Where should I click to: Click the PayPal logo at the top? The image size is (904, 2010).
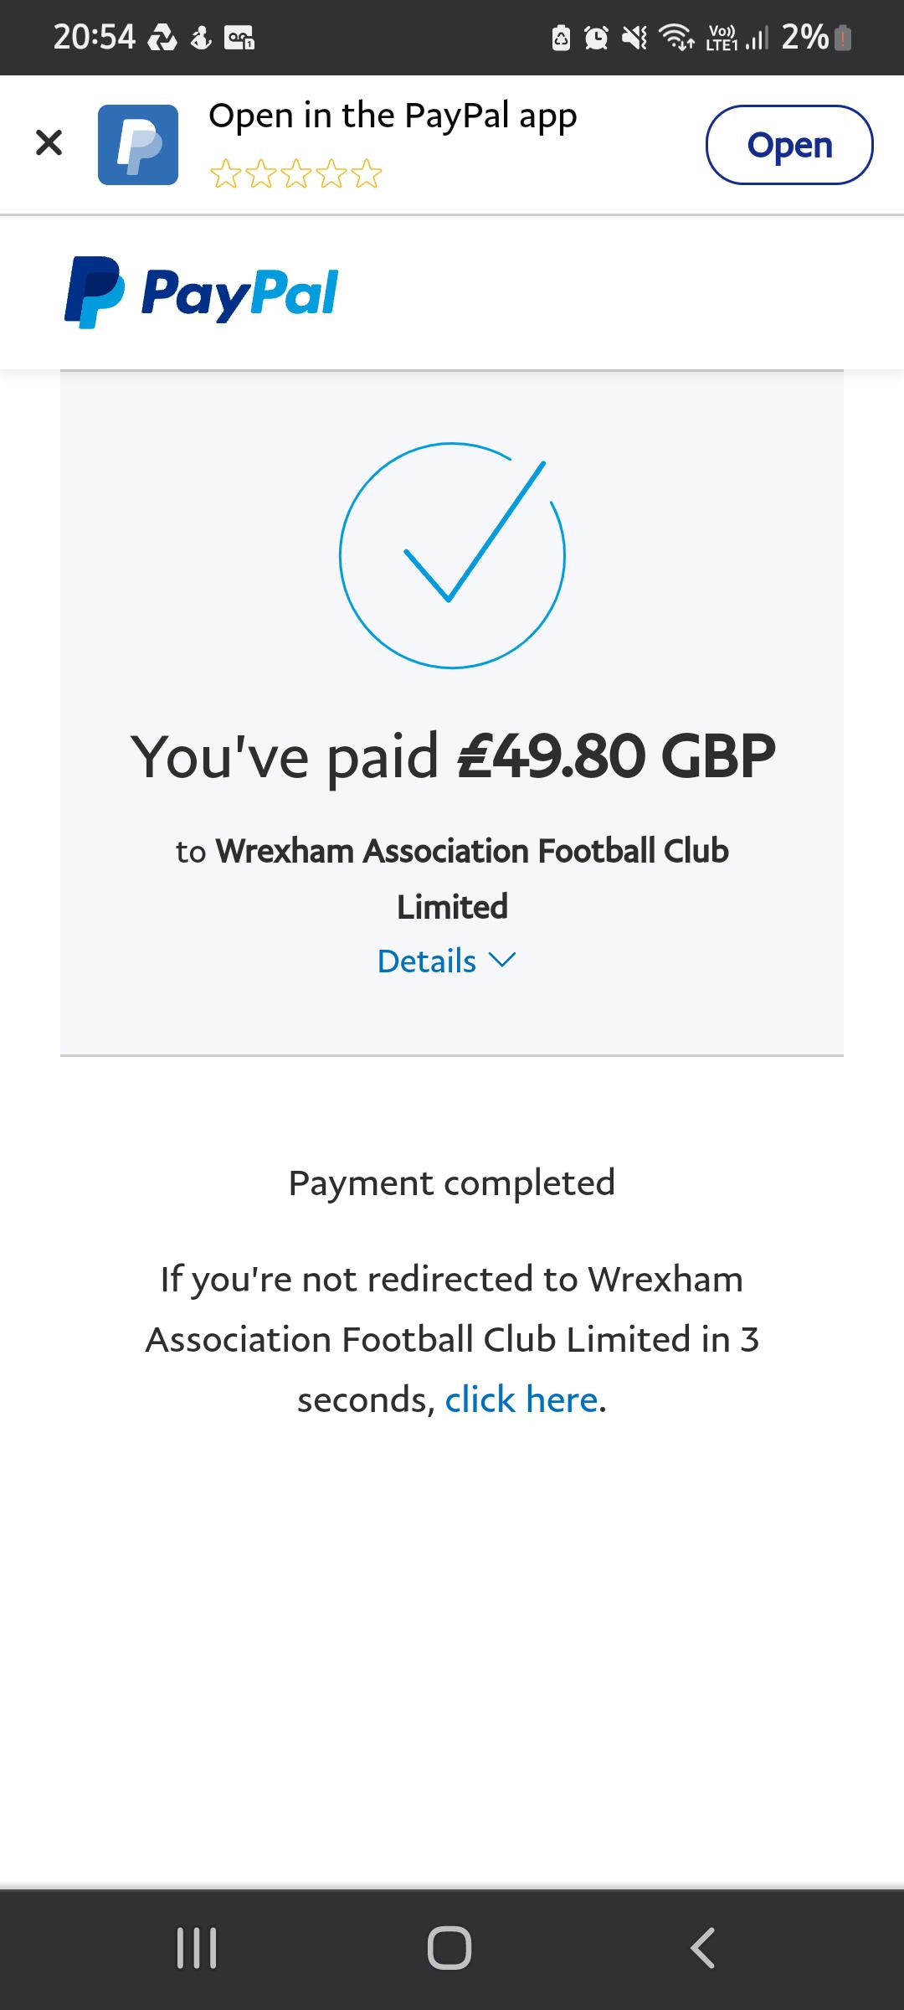[201, 293]
